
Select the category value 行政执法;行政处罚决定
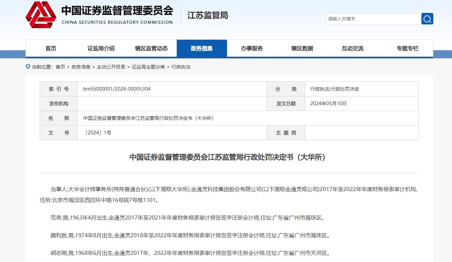tap(334, 89)
